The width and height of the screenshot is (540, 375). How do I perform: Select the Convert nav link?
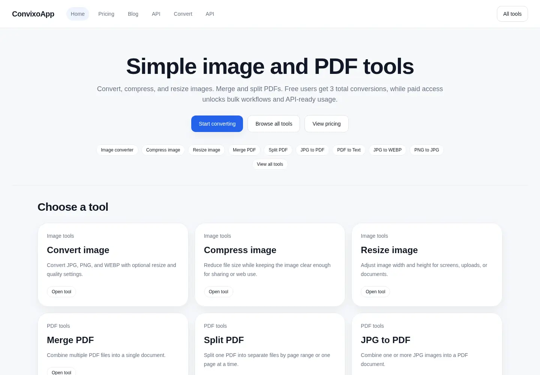tap(183, 14)
